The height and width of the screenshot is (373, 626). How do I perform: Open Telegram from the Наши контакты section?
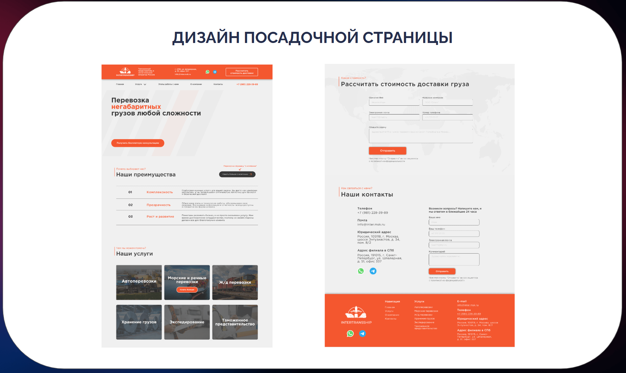click(373, 271)
